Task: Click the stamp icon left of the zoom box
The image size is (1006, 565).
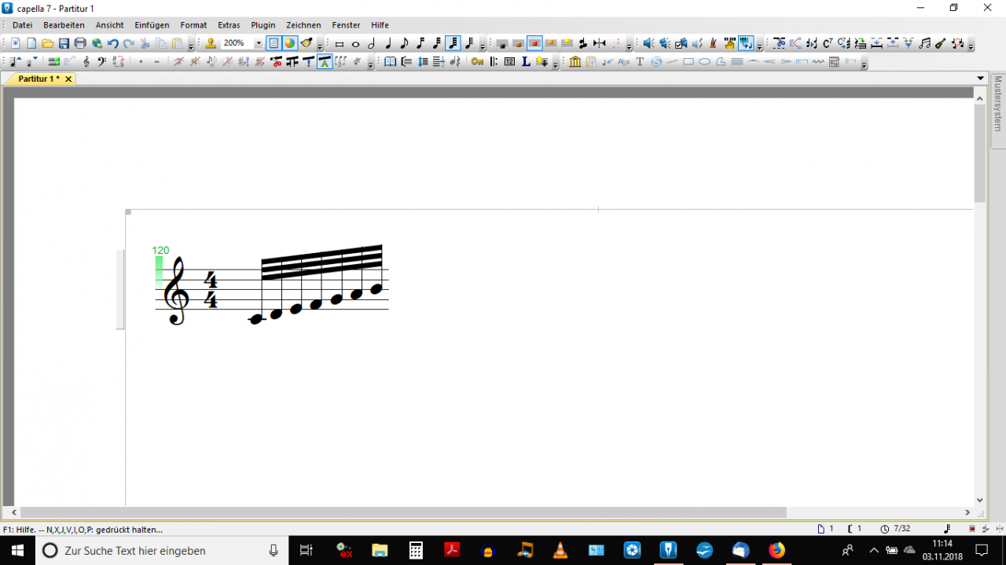Action: (x=211, y=43)
